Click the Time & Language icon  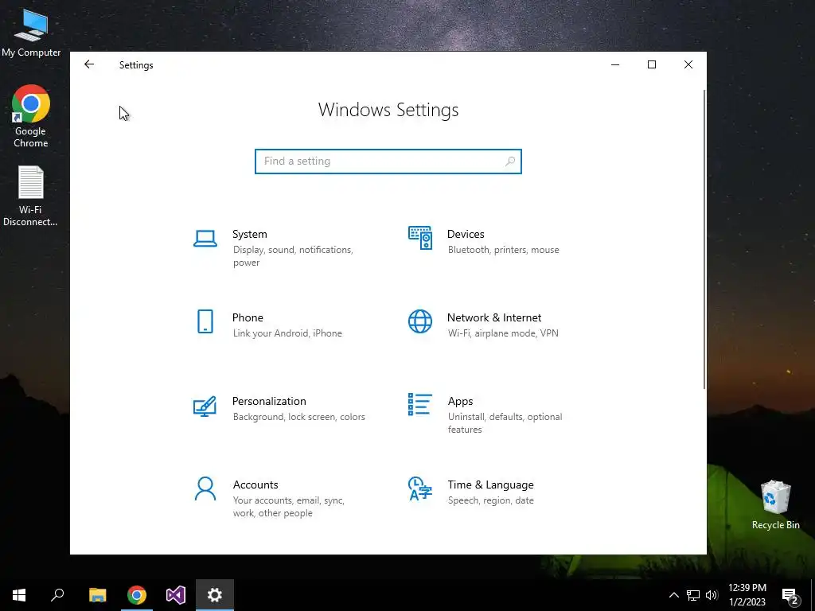coord(420,488)
